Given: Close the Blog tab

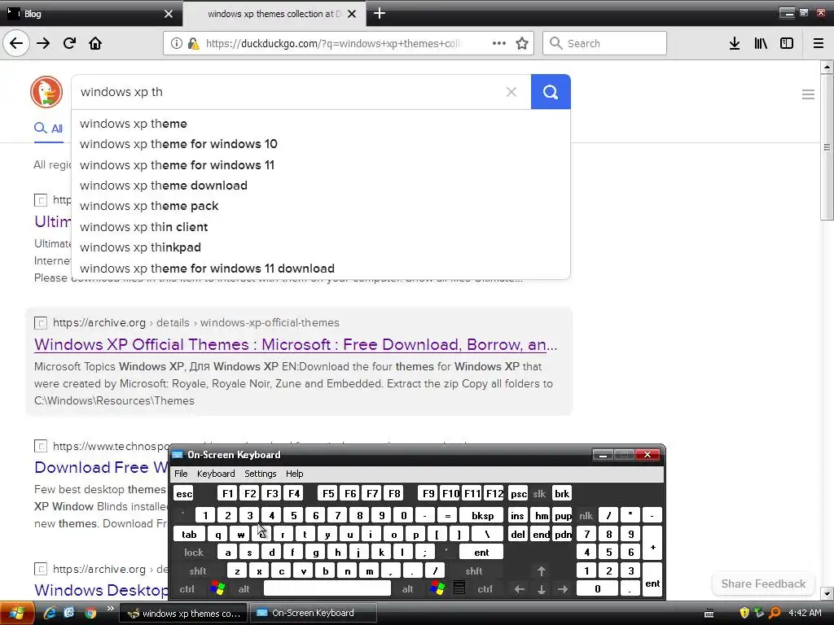Looking at the screenshot, I should click(169, 14).
